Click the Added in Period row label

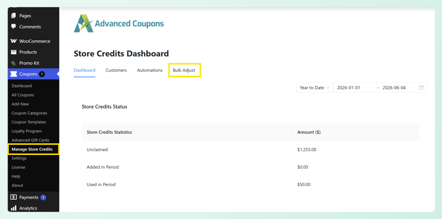(103, 167)
